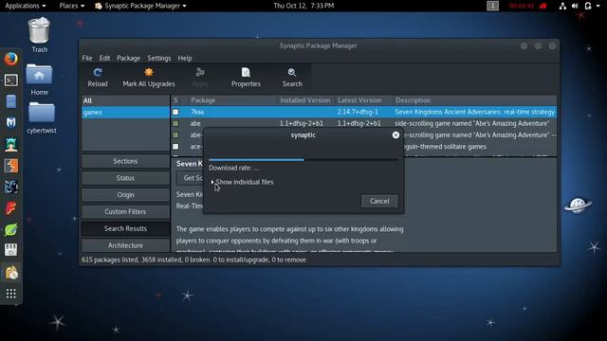
Task: Mark the ace-of-penguins package checkbox
Action: pyautogui.click(x=175, y=147)
